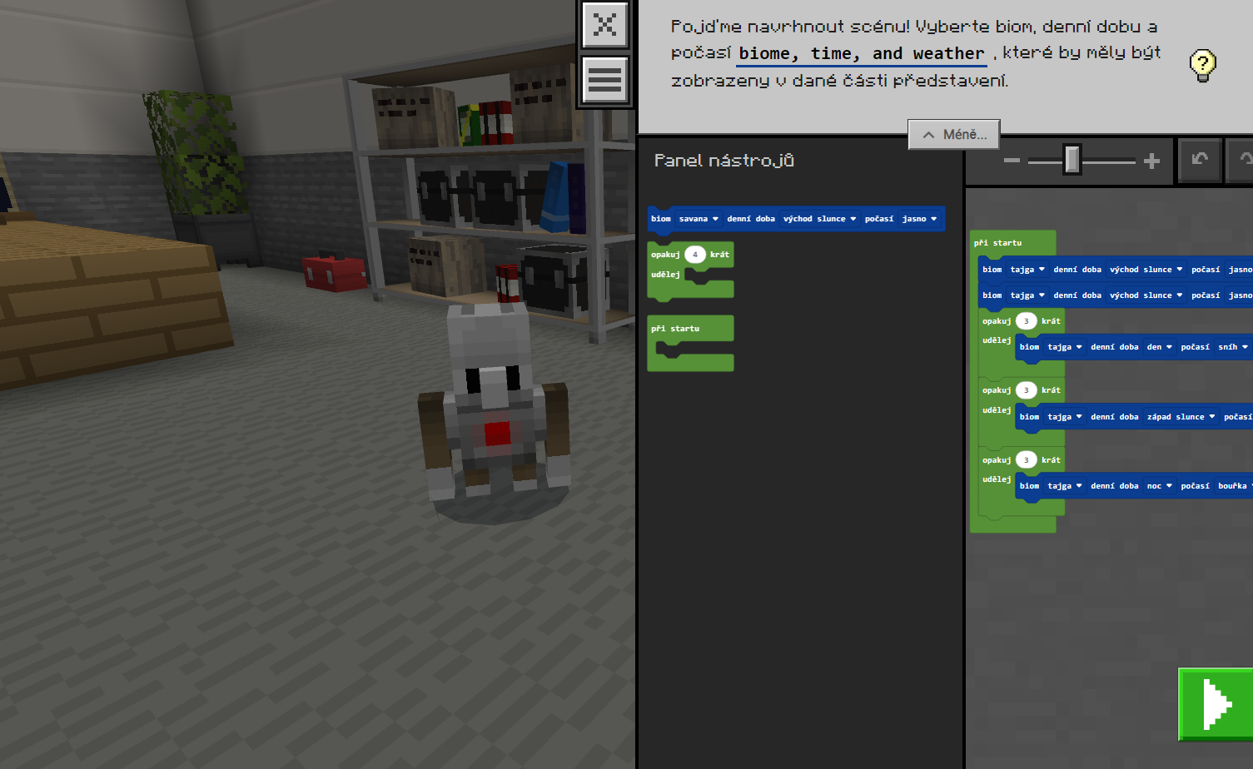
Task: Edit the repeat count above the západ slunce block
Action: (x=1027, y=390)
